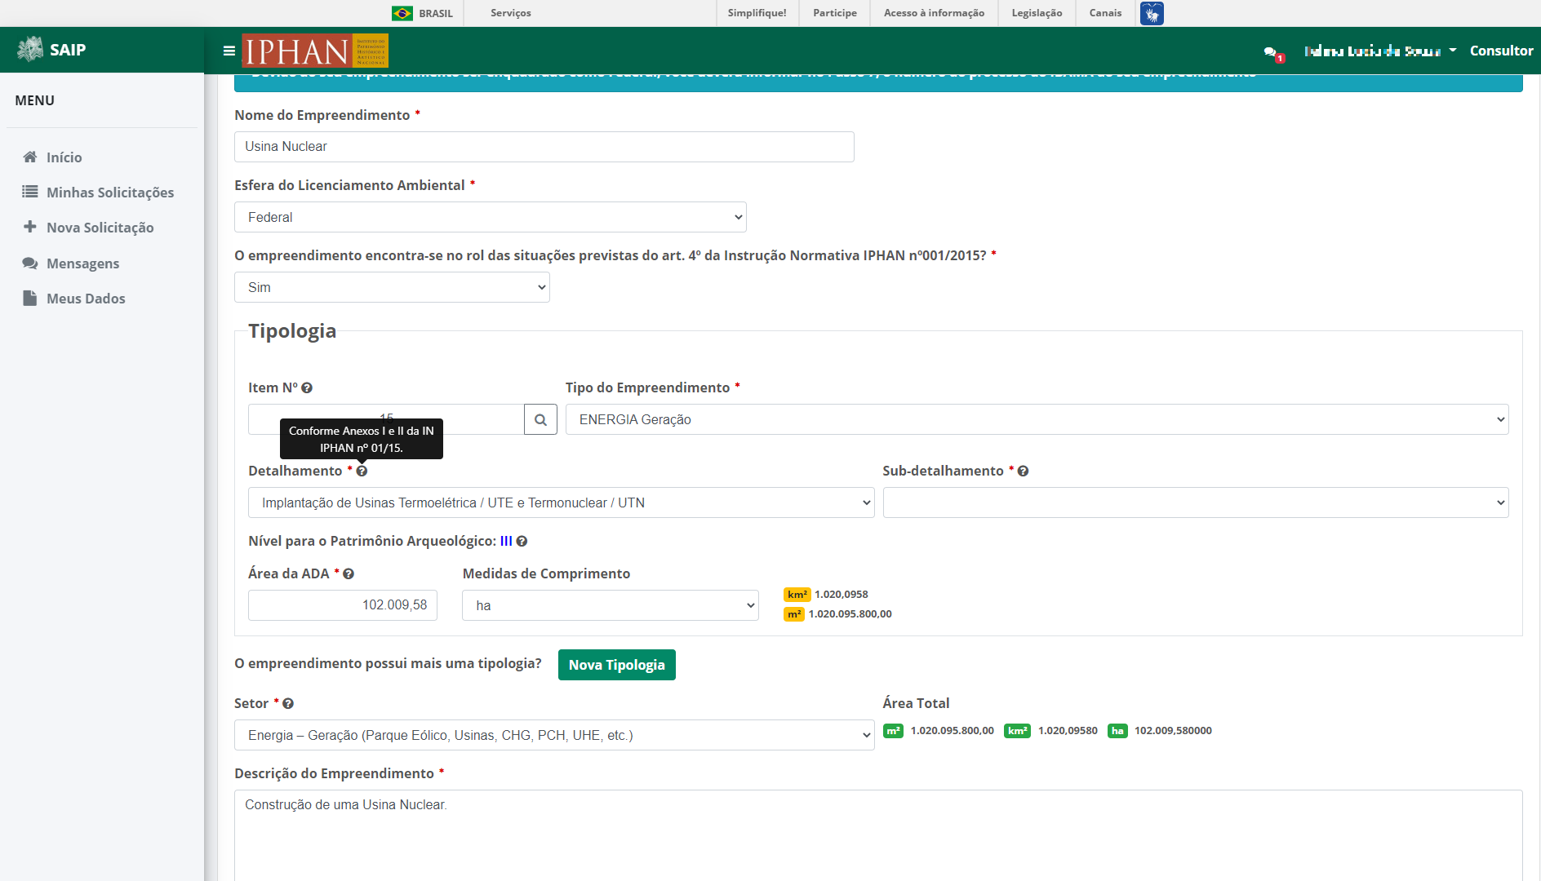Click the Nome do Empreendimento field
The width and height of the screenshot is (1541, 881).
pyautogui.click(x=544, y=147)
